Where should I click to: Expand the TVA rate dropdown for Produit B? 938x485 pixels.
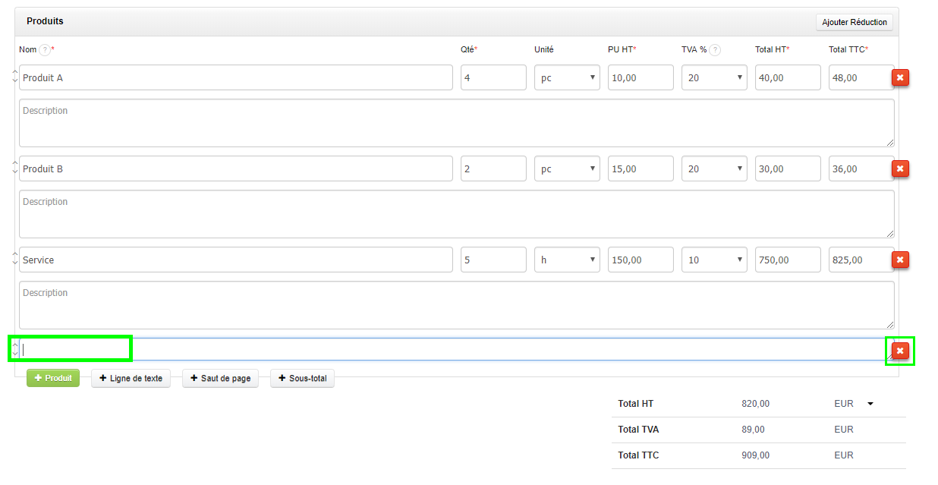tap(713, 168)
